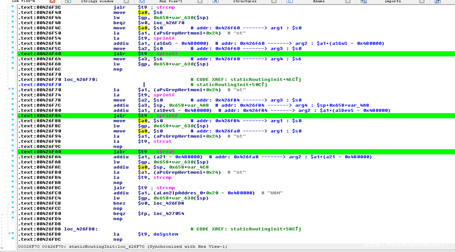Toggle breakpoint dot at address 00426F84

click(x=13, y=115)
